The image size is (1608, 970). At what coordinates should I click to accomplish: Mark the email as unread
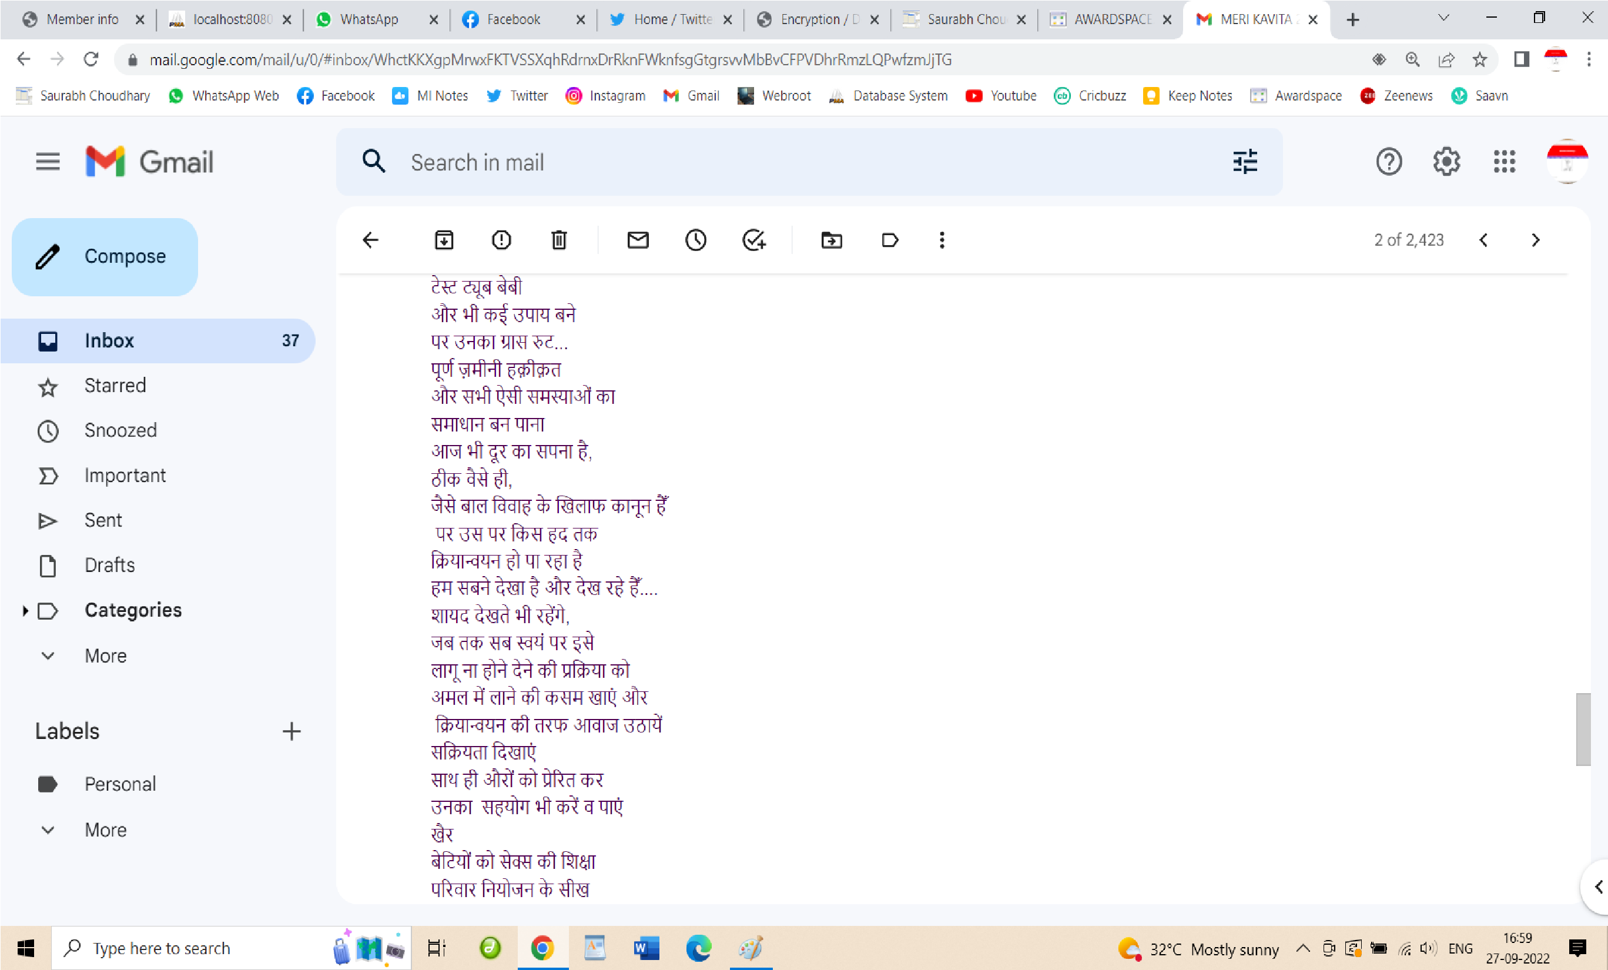point(638,240)
